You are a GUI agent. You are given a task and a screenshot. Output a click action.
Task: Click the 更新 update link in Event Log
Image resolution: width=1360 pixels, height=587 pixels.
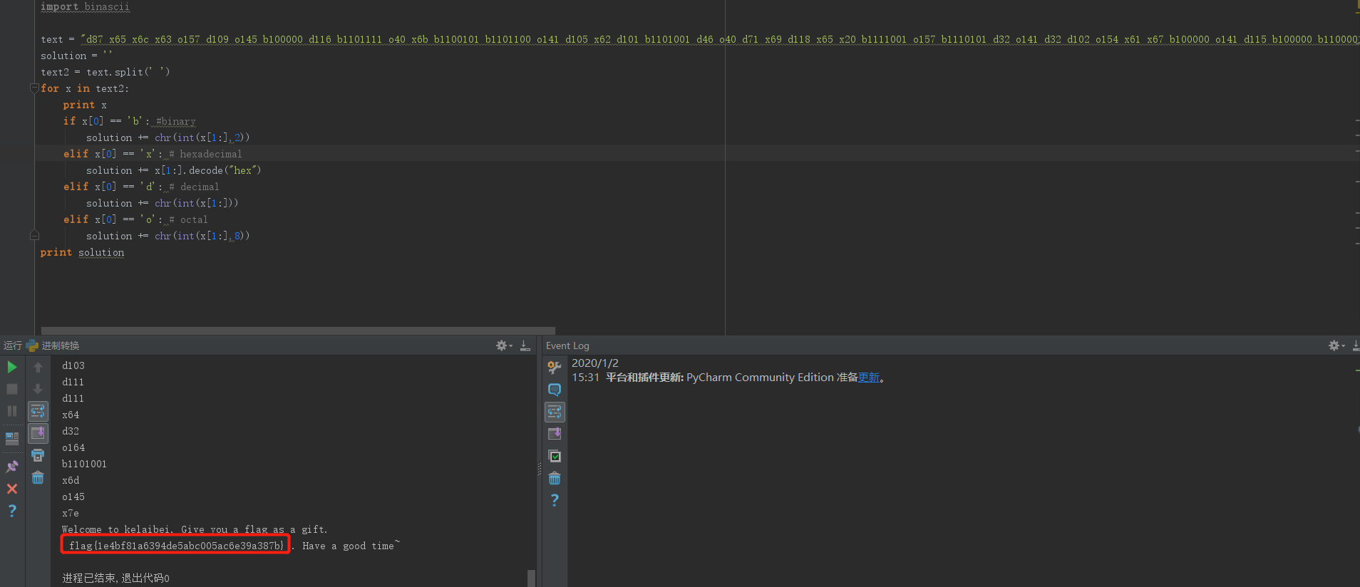click(868, 378)
